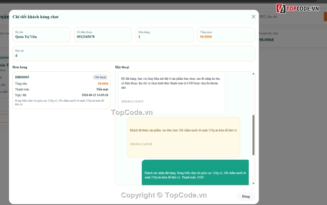The width and height of the screenshot is (327, 205).
Task: Click the Đơn hàng section heading
Action: click(x=20, y=67)
